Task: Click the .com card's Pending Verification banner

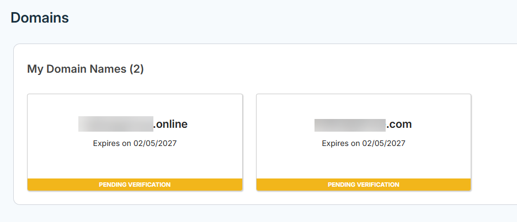Action: click(x=363, y=185)
